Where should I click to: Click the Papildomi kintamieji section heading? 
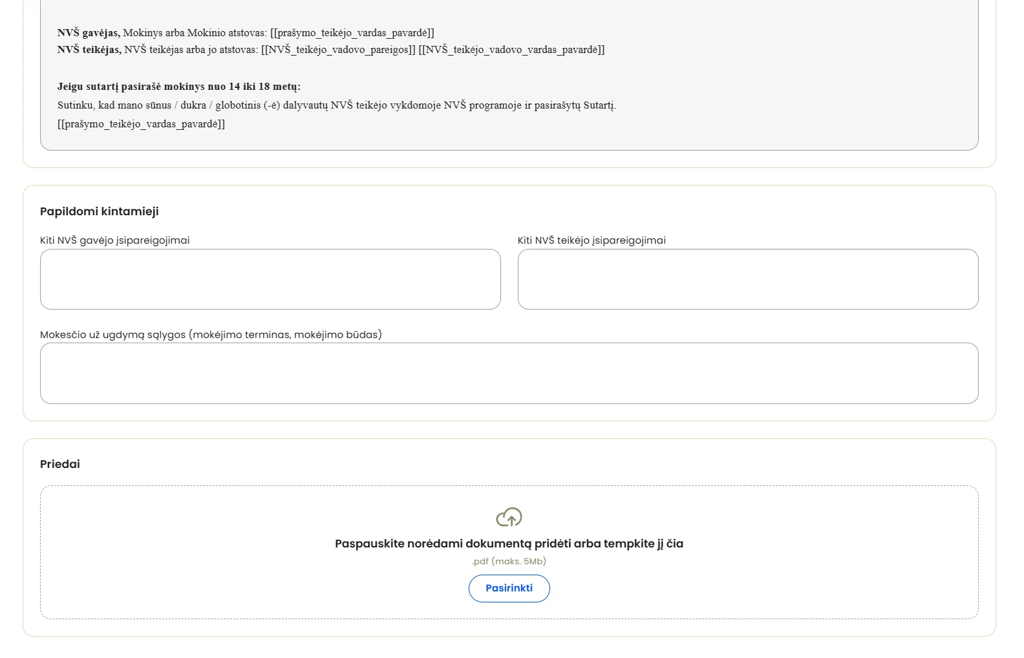[x=100, y=211]
